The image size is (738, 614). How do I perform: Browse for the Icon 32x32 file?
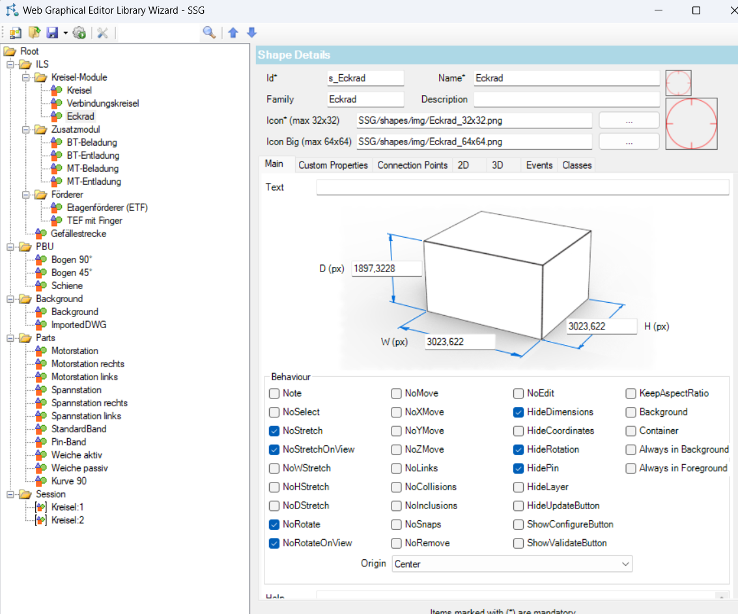pyautogui.click(x=629, y=120)
